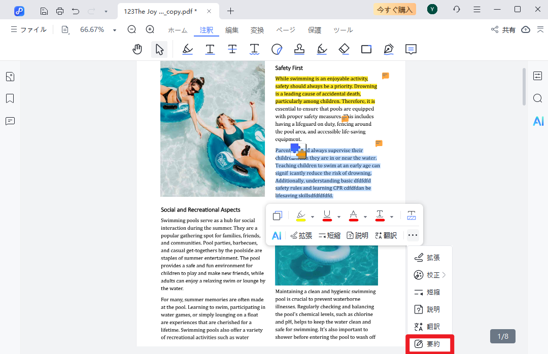
Task: Click the 今すぐ購入 button
Action: pyautogui.click(x=394, y=9)
